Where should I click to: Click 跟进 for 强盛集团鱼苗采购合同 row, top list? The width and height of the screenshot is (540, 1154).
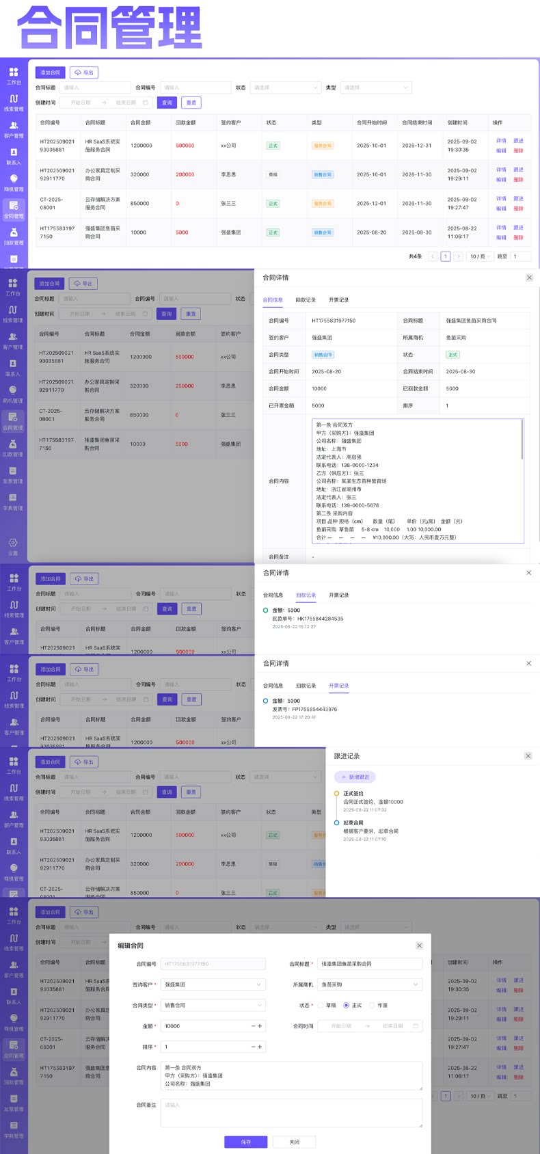(518, 228)
